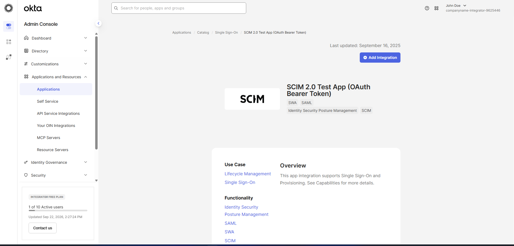514x246 pixels.
Task: Open Self Service in the sidebar
Action: (47, 101)
